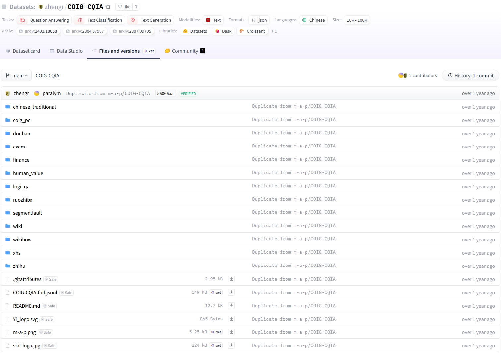Open the like count 3

coord(136,7)
